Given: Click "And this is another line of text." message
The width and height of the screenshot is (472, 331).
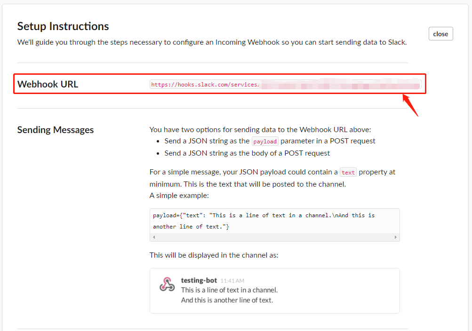Looking at the screenshot, I should (227, 300).
